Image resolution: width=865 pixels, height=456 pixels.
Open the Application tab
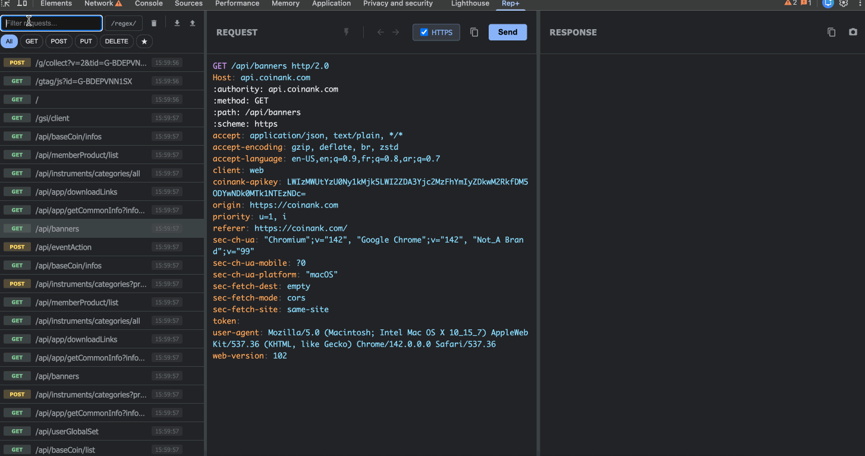331,4
